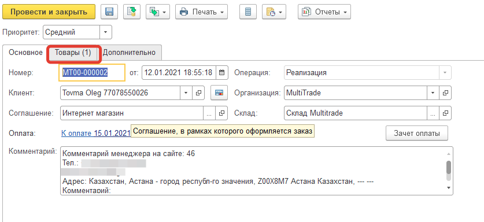The height and width of the screenshot is (222, 484).
Task: Click the comment scrollbar down arrow
Action: pos(449,188)
